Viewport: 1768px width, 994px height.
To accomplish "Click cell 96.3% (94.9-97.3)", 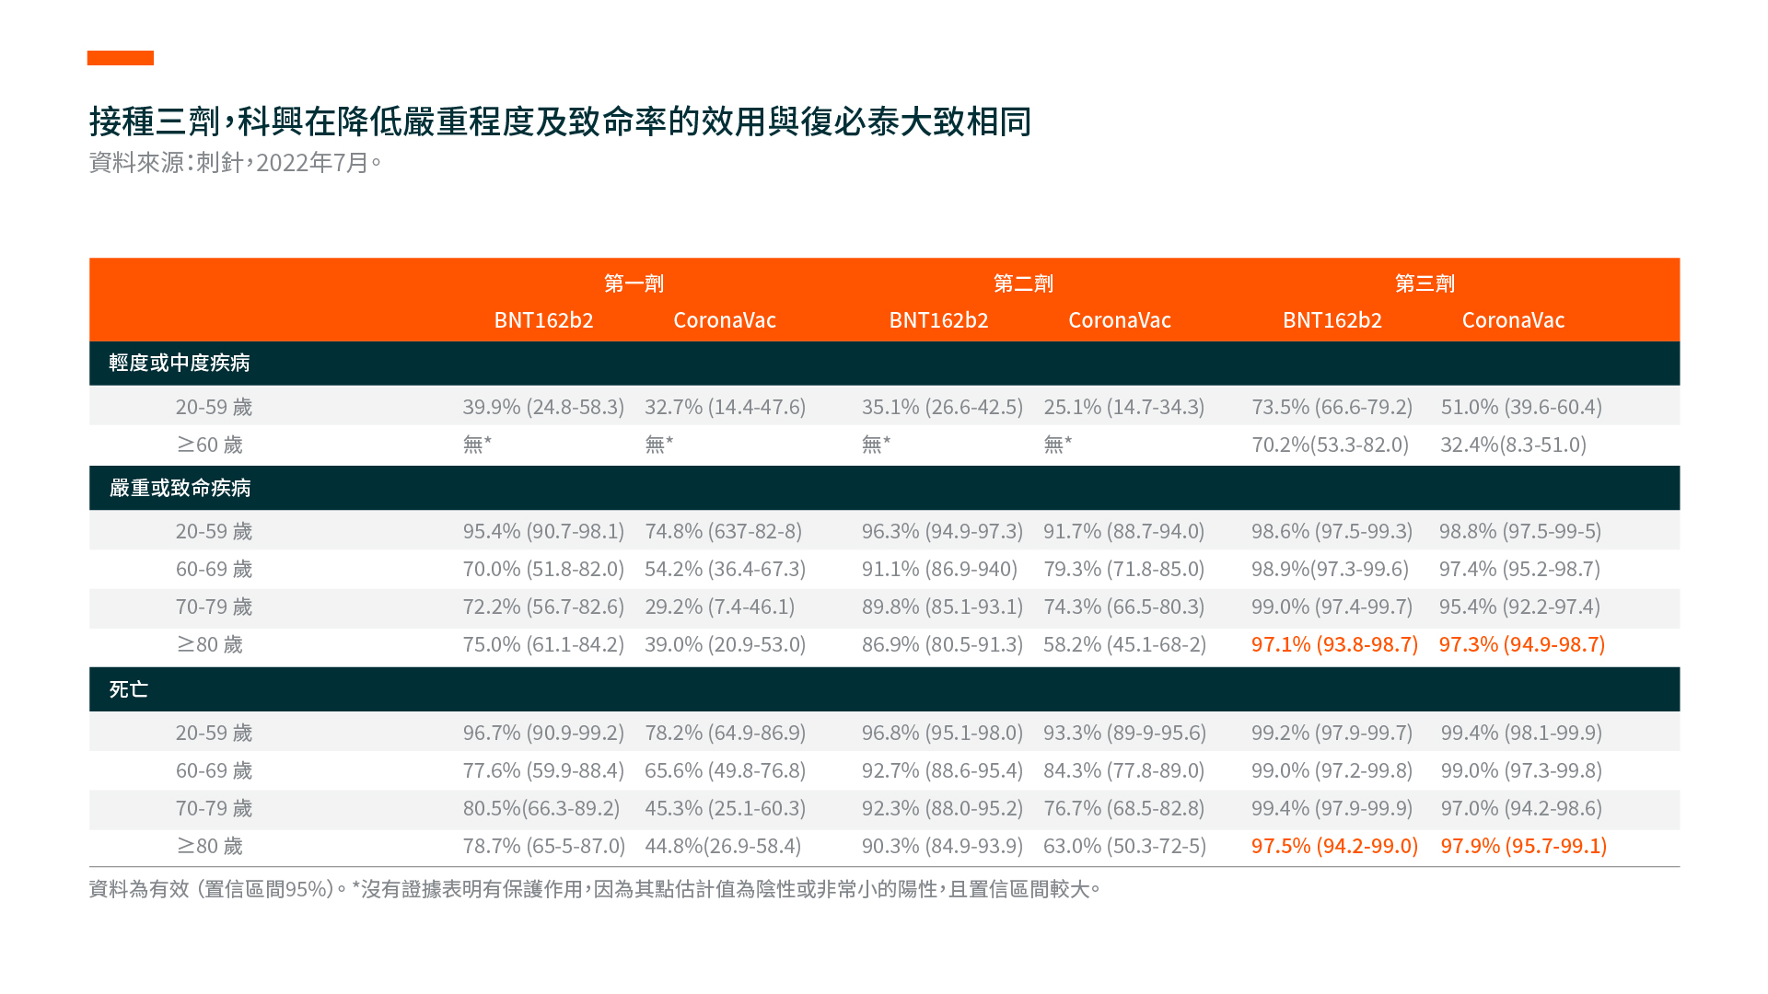I will (942, 531).
